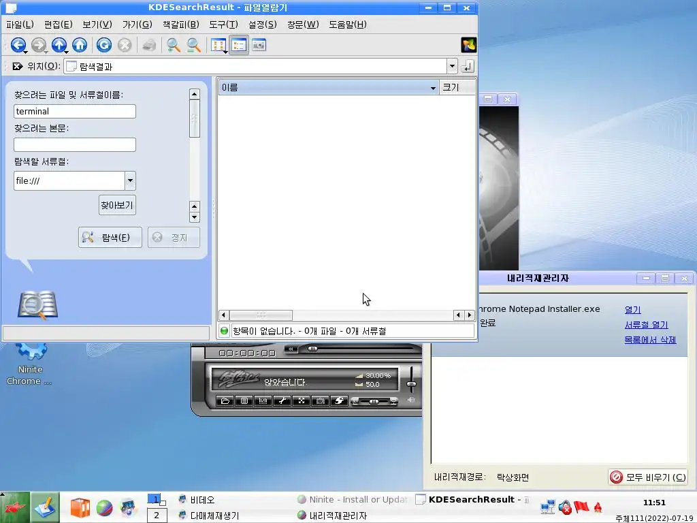Viewport: 697px width, 523px height.
Task: Toggle fullscreen in the media player
Action: point(302,400)
